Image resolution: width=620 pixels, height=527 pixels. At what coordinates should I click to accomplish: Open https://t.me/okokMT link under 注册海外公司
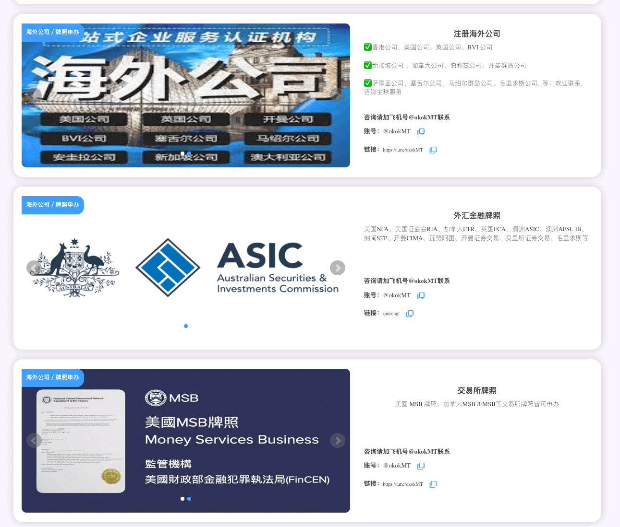402,150
